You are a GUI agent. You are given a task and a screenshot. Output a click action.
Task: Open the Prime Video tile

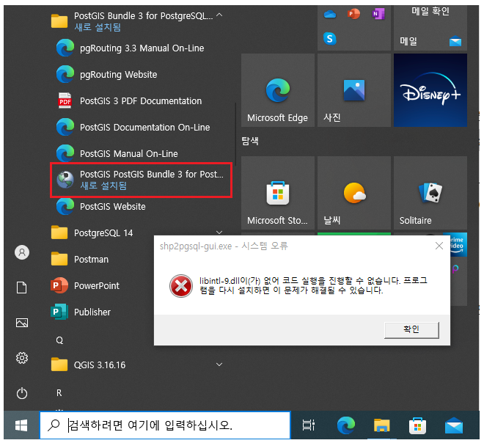click(458, 244)
